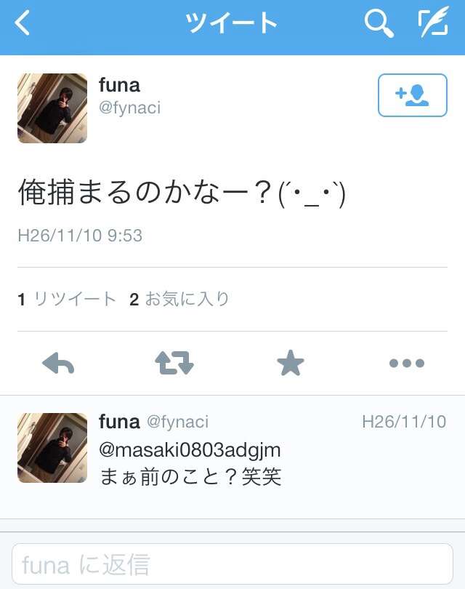View the 1 リツイート list
465x589 pixels.
tap(66, 300)
